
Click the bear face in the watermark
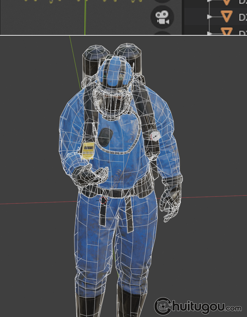162,307
